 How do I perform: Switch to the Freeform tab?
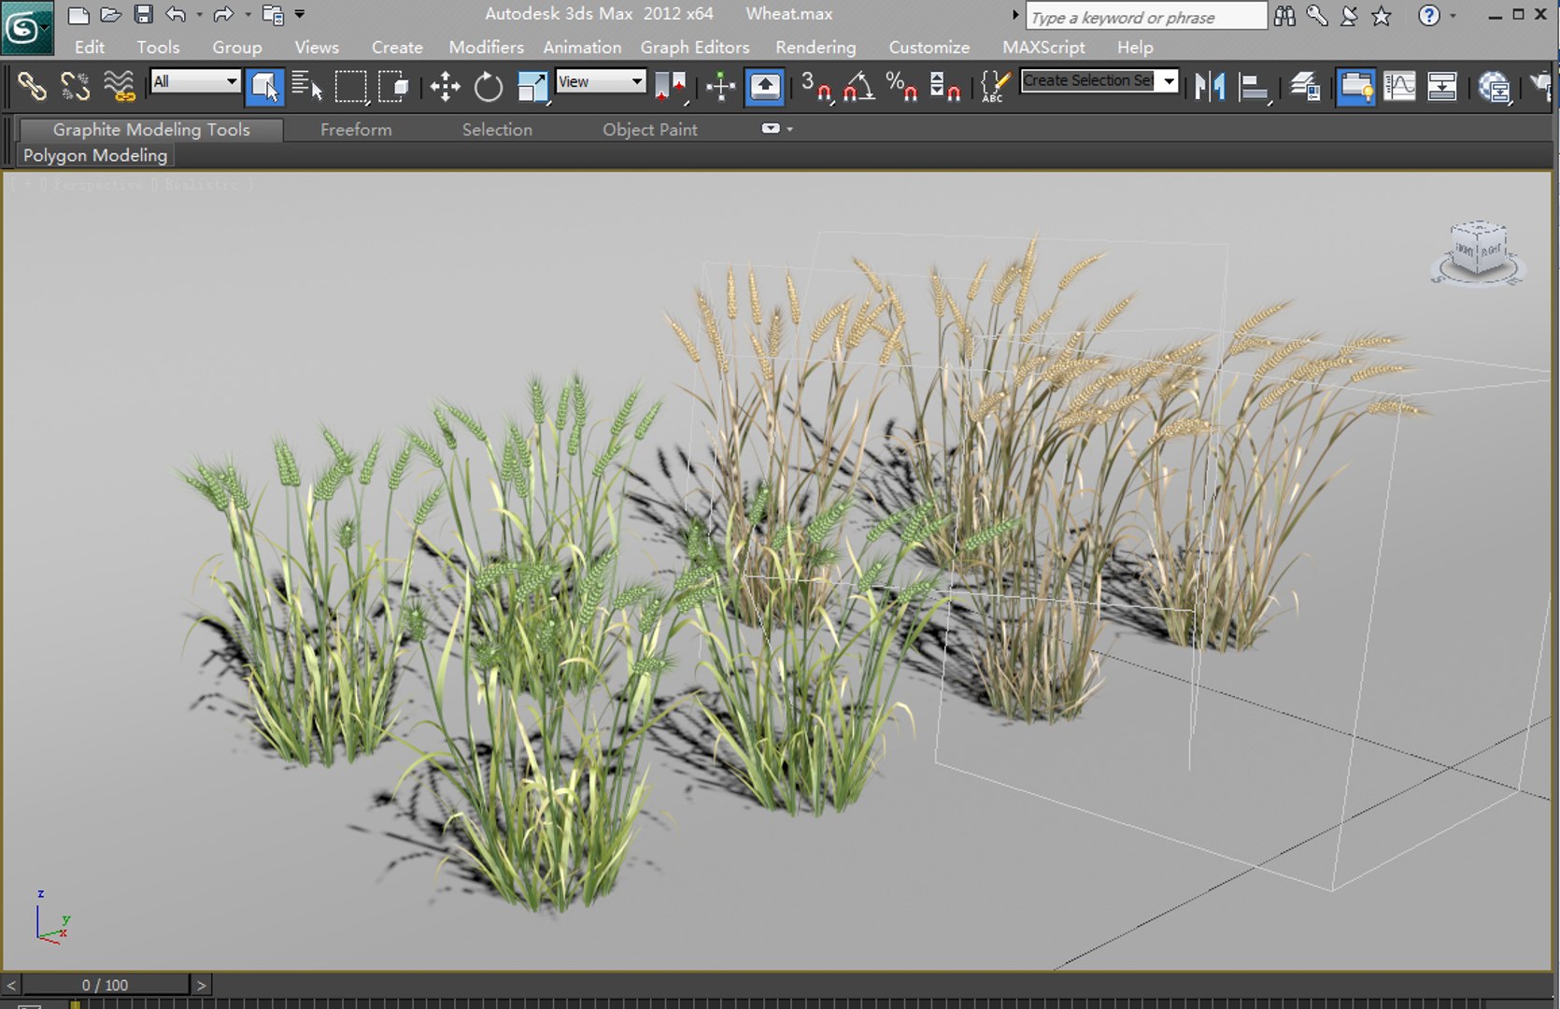(x=356, y=130)
